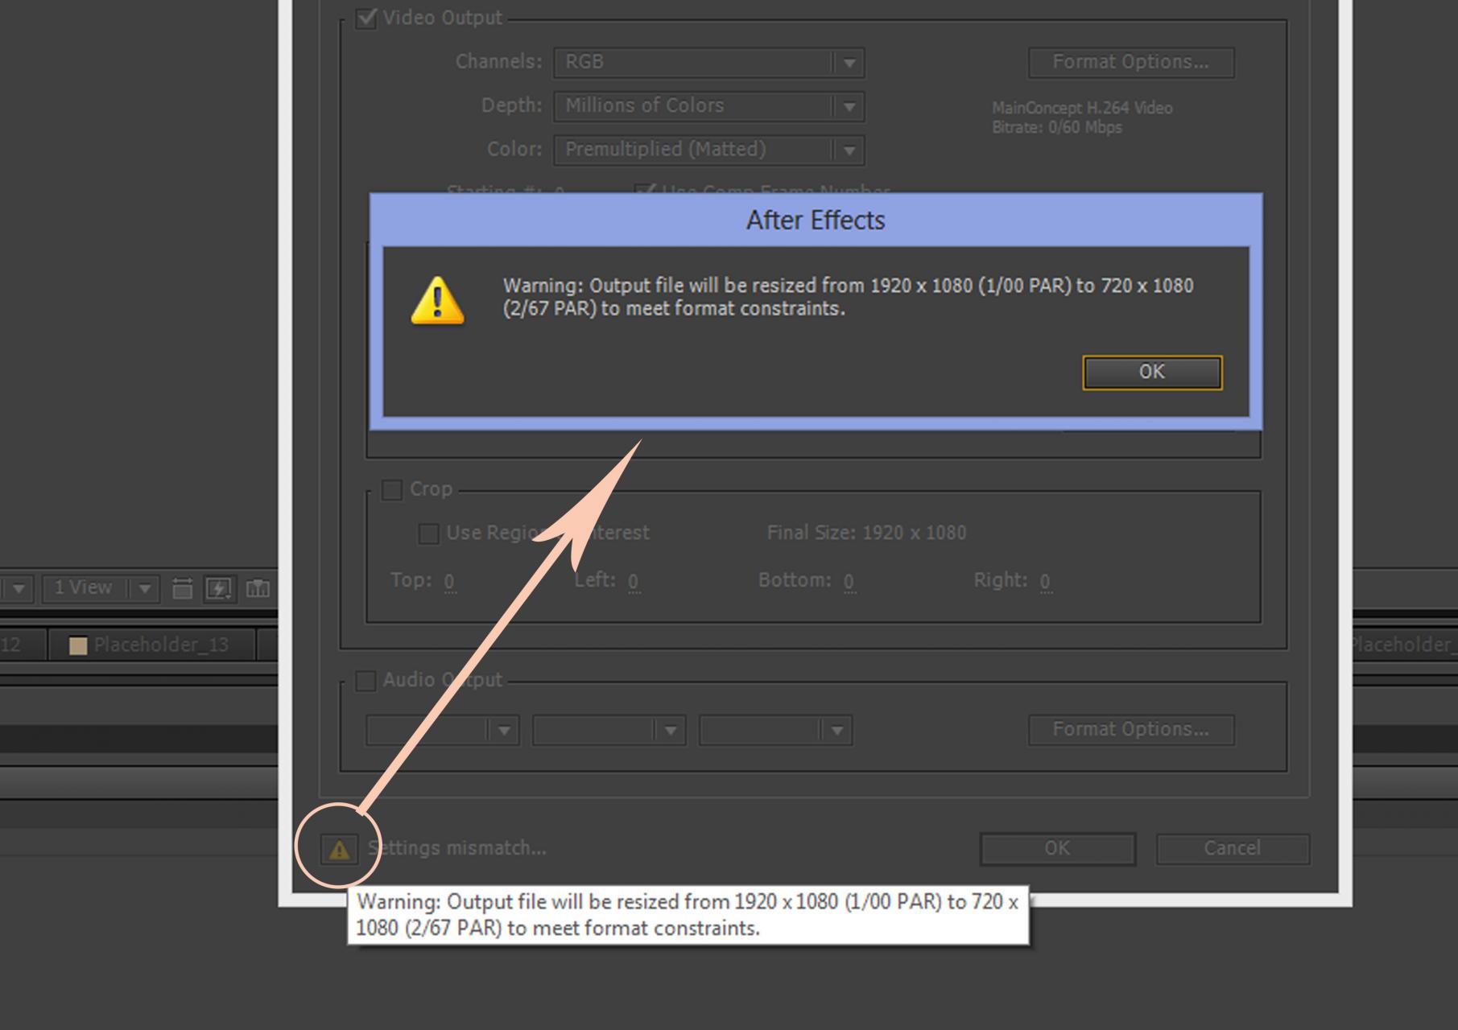1458x1030 pixels.
Task: Enable the Crop checkbox
Action: tap(392, 489)
